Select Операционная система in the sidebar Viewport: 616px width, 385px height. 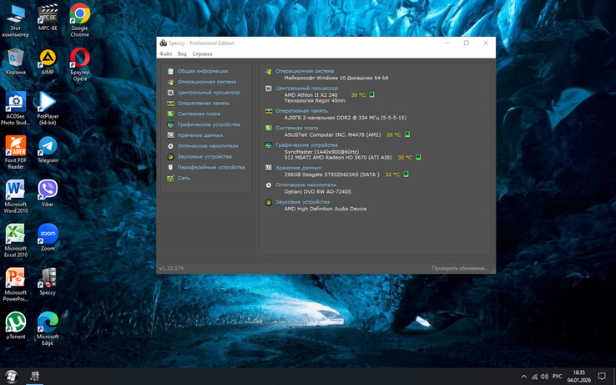[207, 82]
